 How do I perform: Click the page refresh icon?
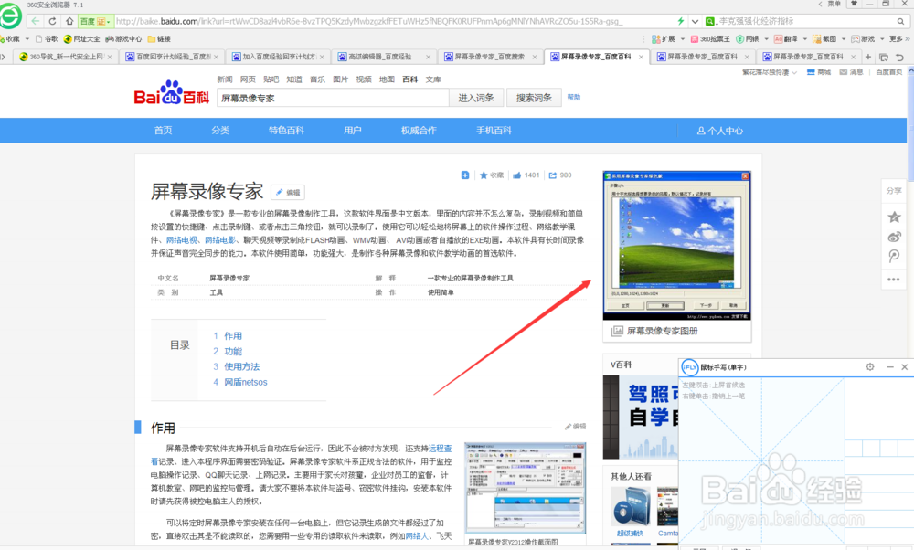(x=52, y=22)
